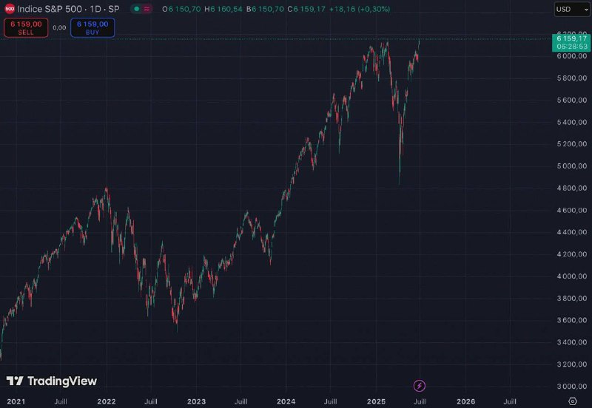Image resolution: width=592 pixels, height=408 pixels.
Task: Click the current price label 6 159,17
Action: pos(571,42)
